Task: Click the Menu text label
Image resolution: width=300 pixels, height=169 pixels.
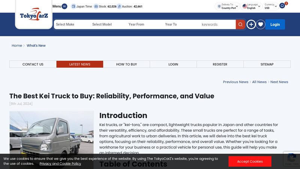Action: 57,6
